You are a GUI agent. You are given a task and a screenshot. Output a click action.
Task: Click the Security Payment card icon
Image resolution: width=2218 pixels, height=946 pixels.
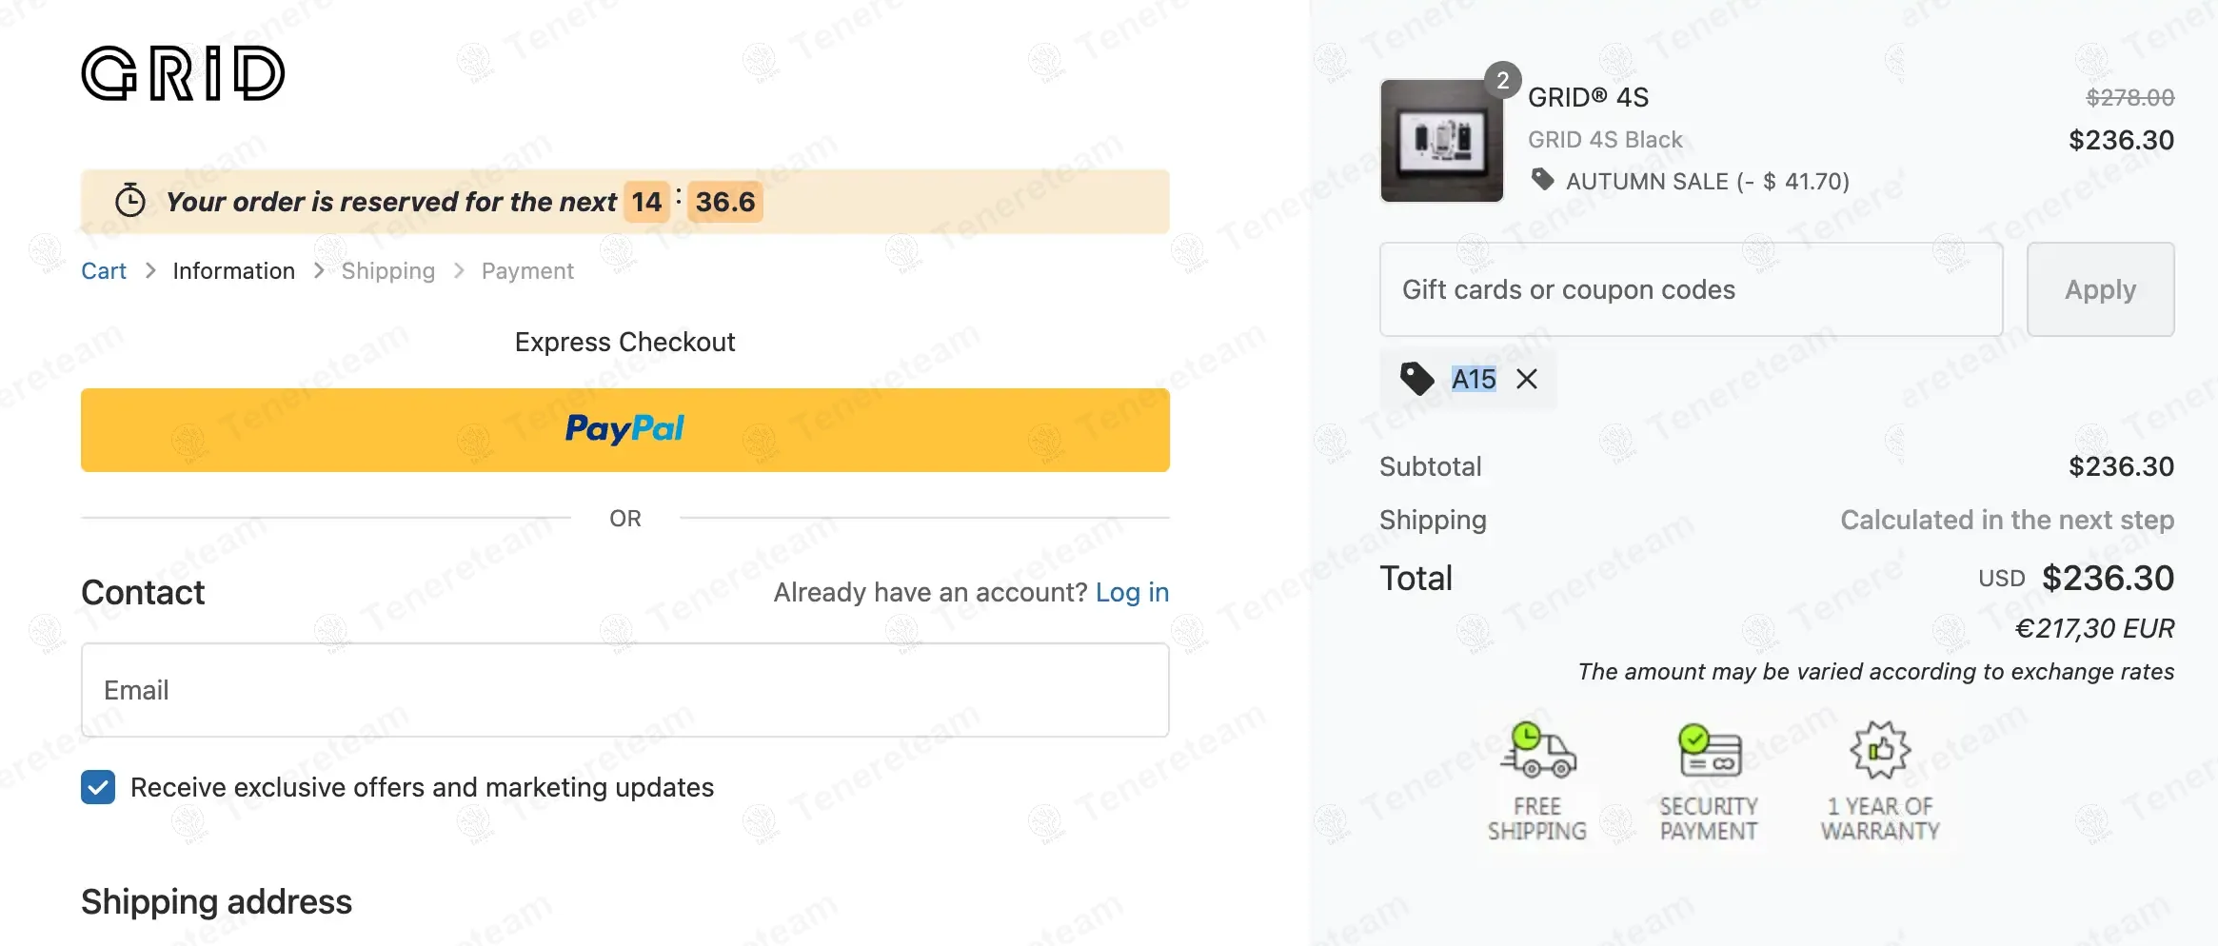click(x=1709, y=751)
